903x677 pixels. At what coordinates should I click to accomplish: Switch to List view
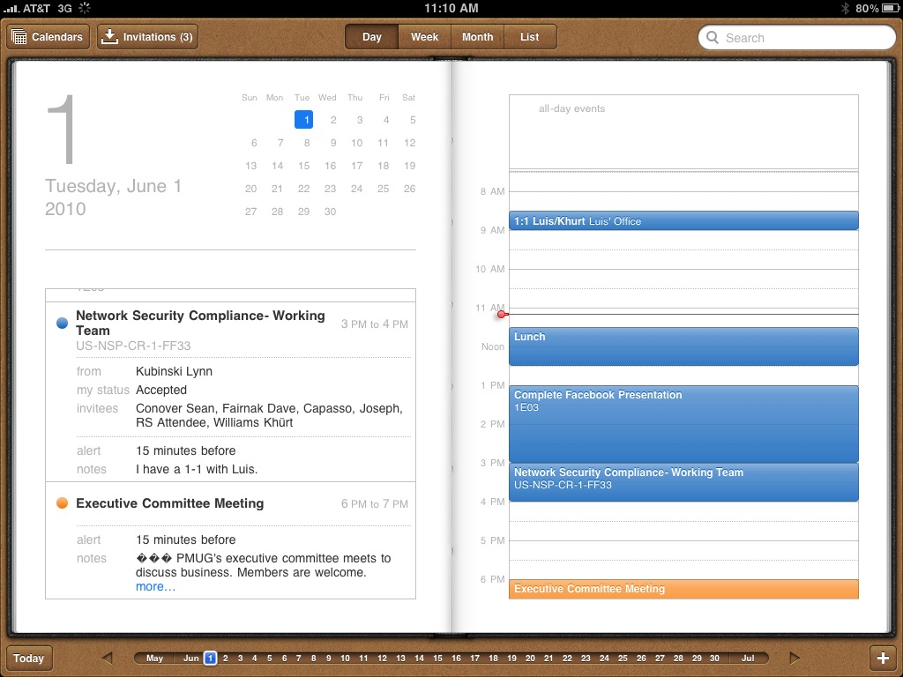point(529,37)
